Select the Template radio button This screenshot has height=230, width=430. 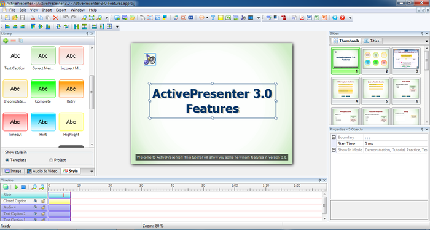pyautogui.click(x=7, y=160)
